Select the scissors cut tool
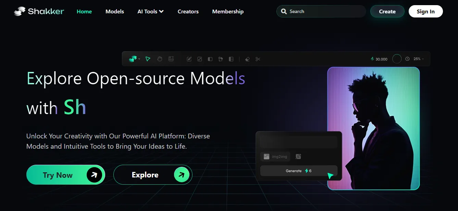The image size is (458, 211). pos(258,59)
